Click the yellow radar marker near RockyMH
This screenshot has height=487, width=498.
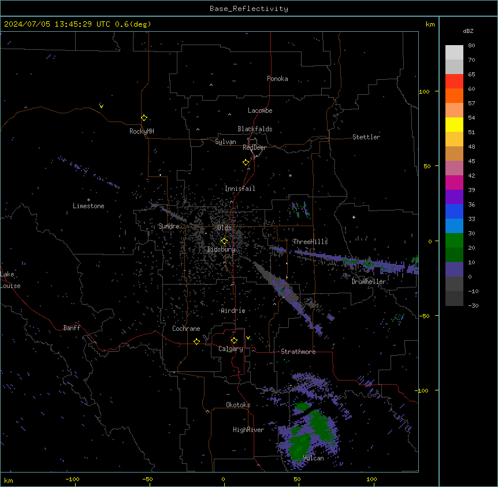click(144, 117)
